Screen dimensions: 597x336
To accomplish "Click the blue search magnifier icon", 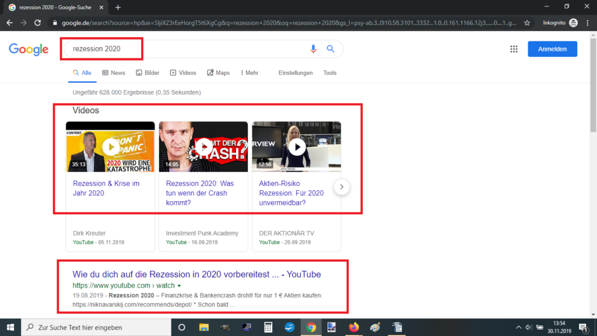I will pos(331,49).
